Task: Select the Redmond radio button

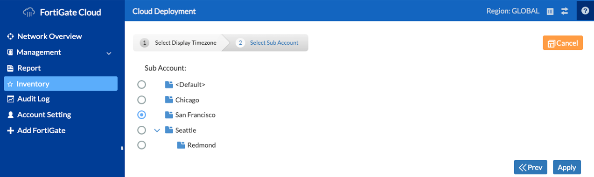Action: click(x=141, y=145)
